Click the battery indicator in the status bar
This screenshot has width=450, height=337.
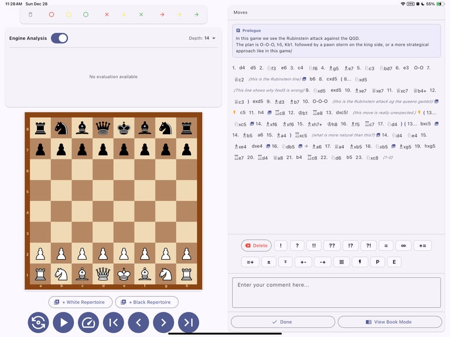coord(439,4)
